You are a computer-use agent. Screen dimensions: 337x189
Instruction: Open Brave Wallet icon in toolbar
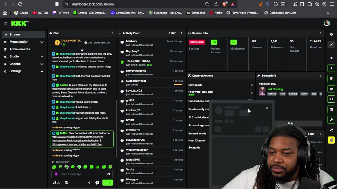(x=310, y=4)
